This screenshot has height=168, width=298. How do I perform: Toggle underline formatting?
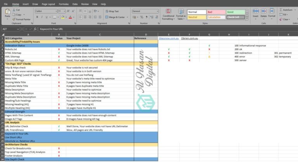(47, 17)
